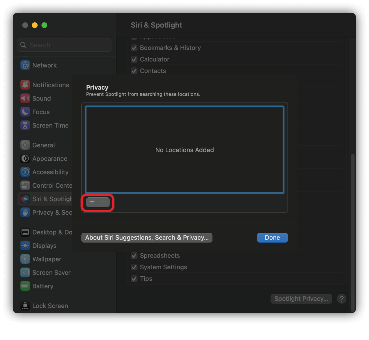Click the Privacy & Security hand icon
The width and height of the screenshot is (369, 340).
(25, 212)
